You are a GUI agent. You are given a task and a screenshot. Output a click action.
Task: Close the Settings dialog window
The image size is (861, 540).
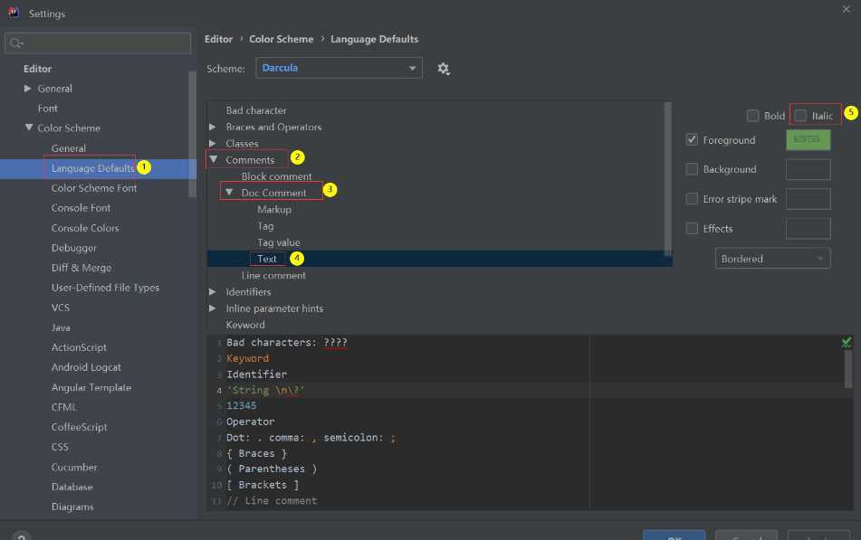[846, 9]
